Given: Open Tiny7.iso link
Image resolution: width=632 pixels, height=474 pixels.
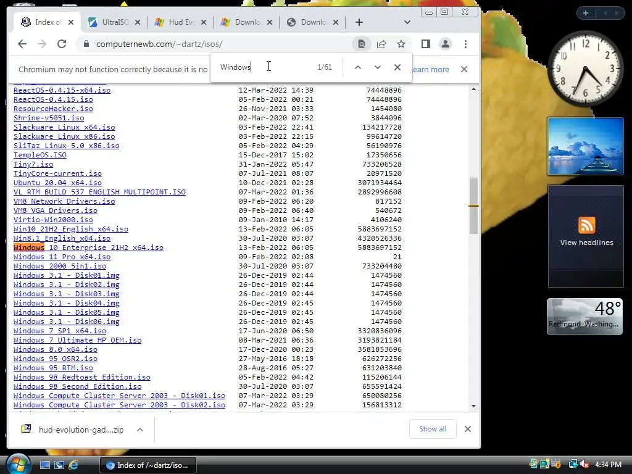Looking at the screenshot, I should point(33,164).
